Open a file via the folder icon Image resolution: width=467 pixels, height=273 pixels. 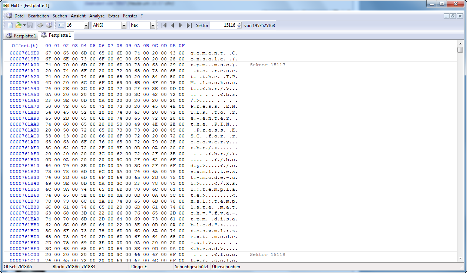pyautogui.click(x=18, y=26)
